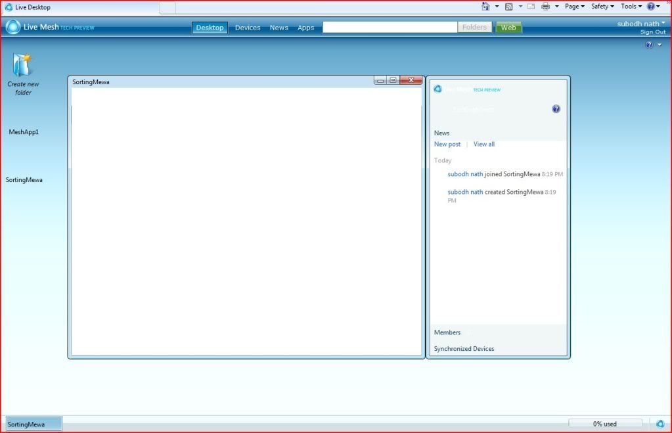672x433 pixels.
Task: Switch to the Devices tab
Action: pos(248,28)
